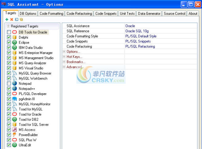
Task: Click the yellow copy target toolbar icon
Action: (21, 20)
